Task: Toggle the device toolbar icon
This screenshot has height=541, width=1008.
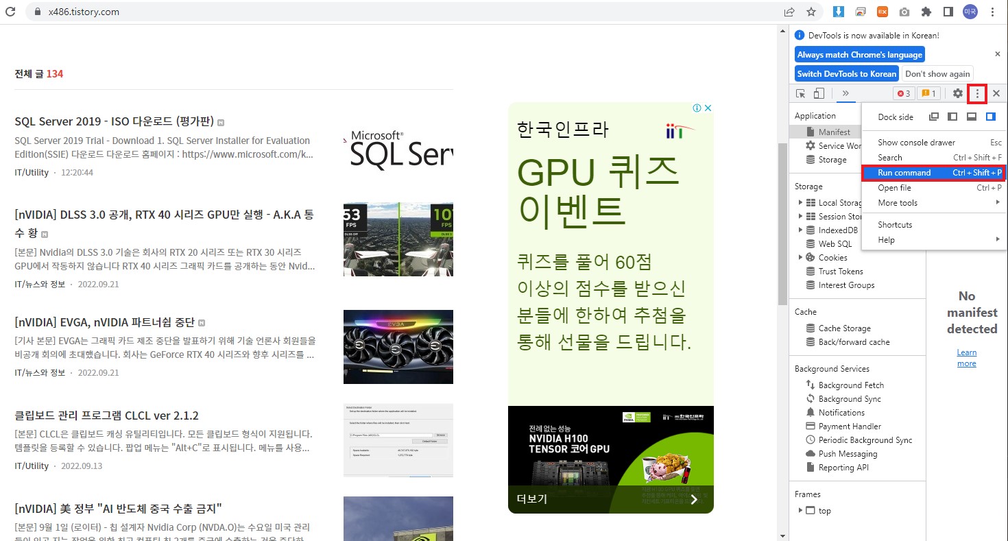Action: coord(819,93)
